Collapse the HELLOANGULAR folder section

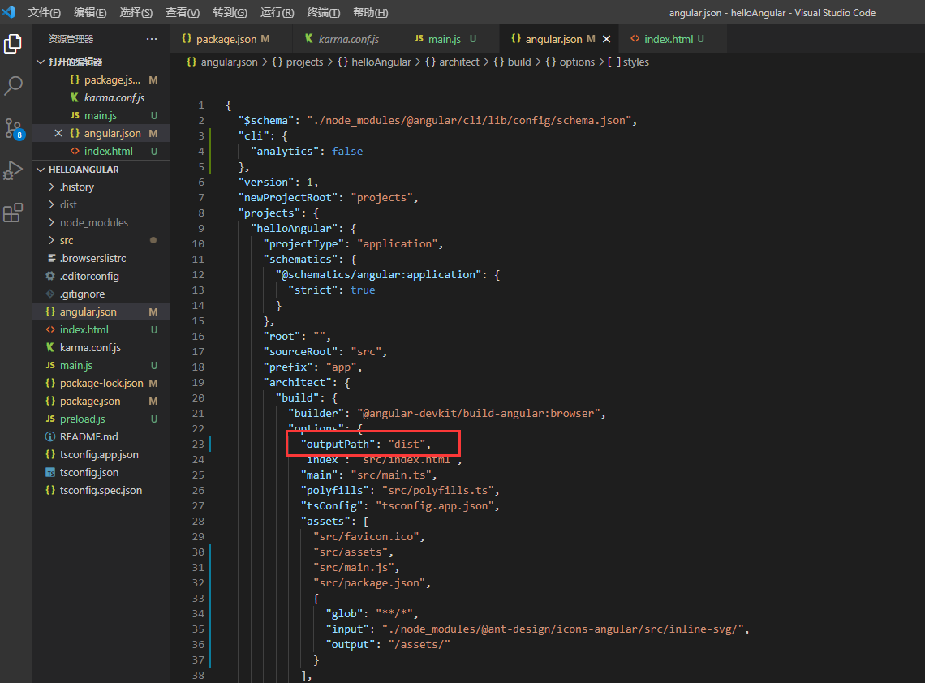101,170
